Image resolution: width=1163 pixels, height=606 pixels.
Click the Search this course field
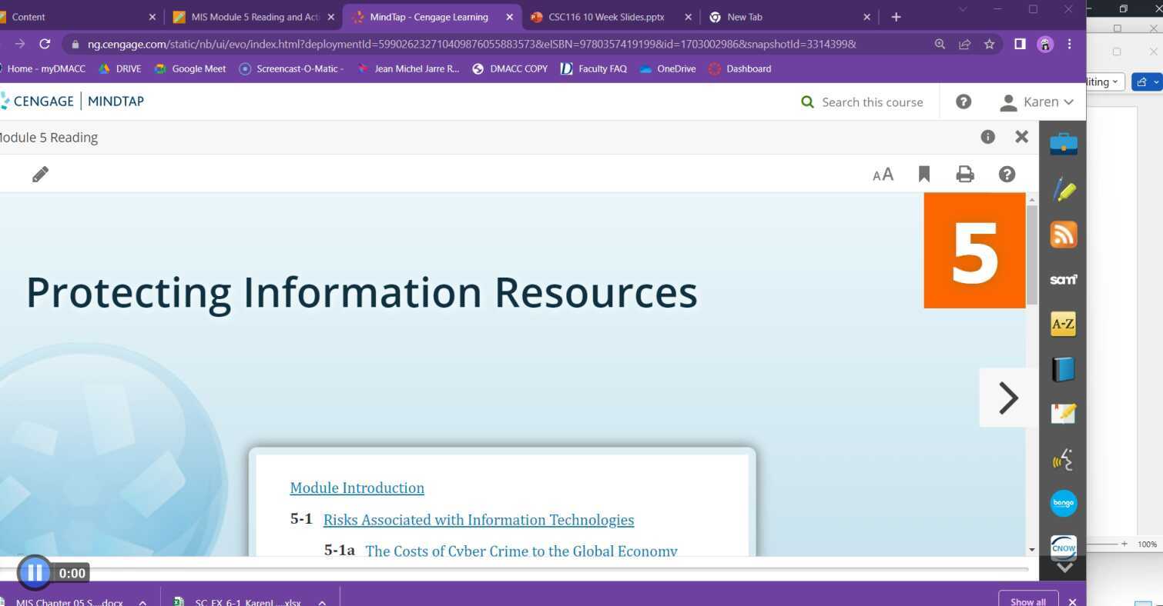point(871,102)
